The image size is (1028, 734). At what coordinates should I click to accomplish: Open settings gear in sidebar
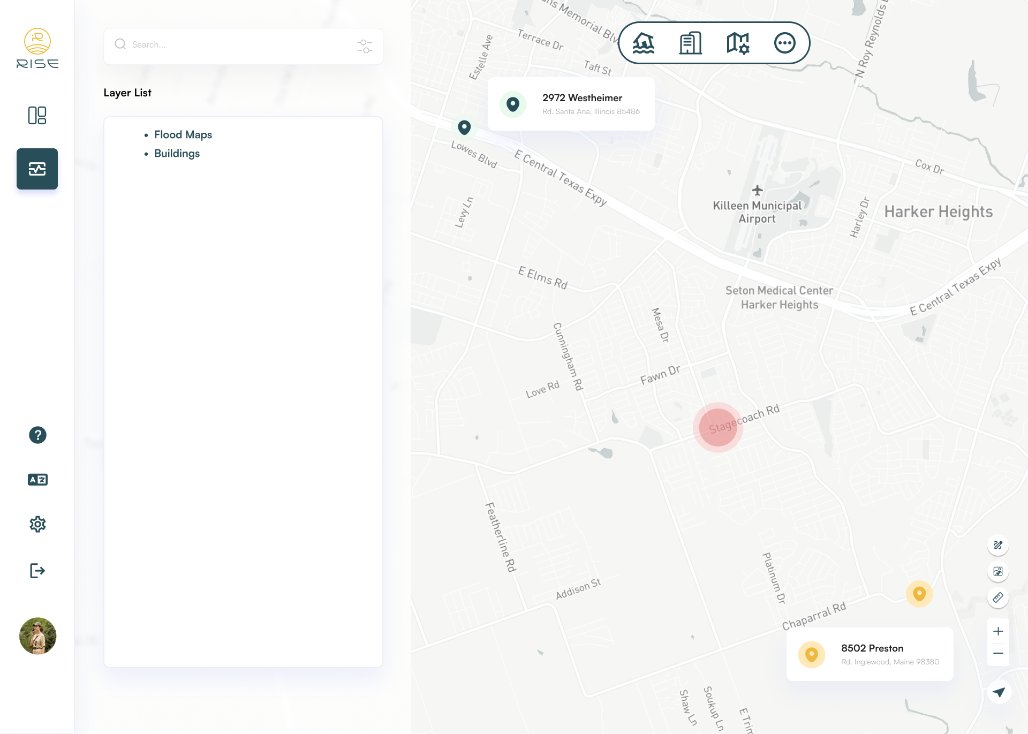pyautogui.click(x=37, y=524)
